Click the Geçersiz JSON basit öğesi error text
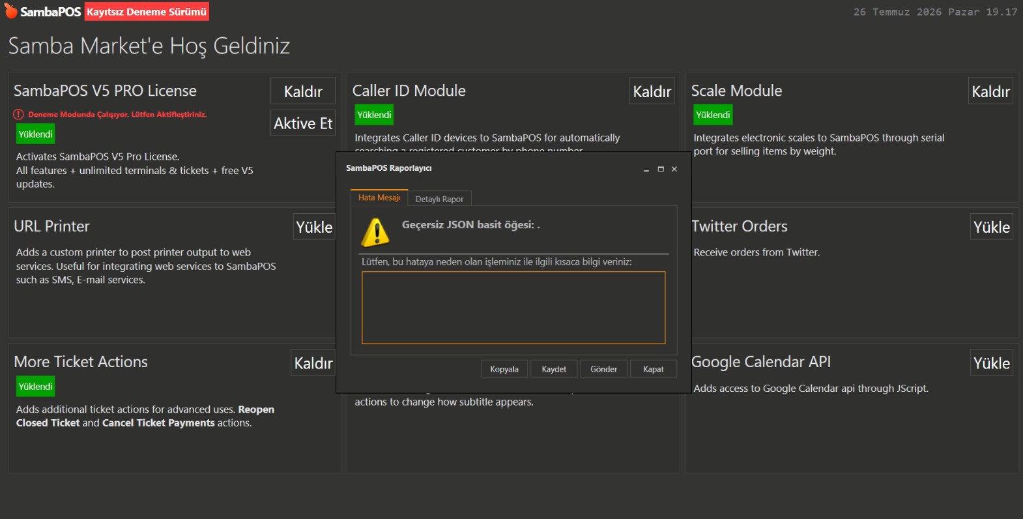This screenshot has width=1023, height=519. pyautogui.click(x=471, y=225)
